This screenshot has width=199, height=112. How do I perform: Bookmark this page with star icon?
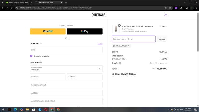170,8
